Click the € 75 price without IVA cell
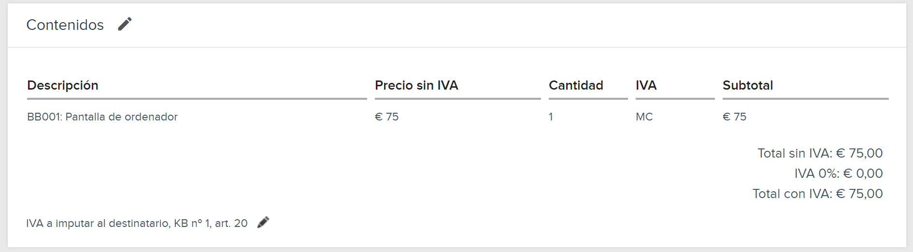This screenshot has width=913, height=252. click(x=386, y=117)
